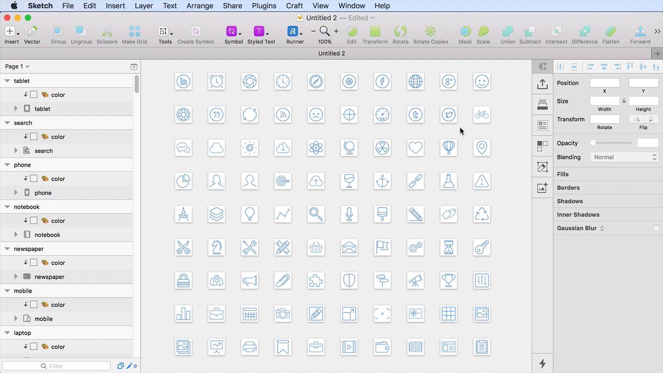The width and height of the screenshot is (663, 373).
Task: Open the Apple menu
Action: (x=14, y=6)
